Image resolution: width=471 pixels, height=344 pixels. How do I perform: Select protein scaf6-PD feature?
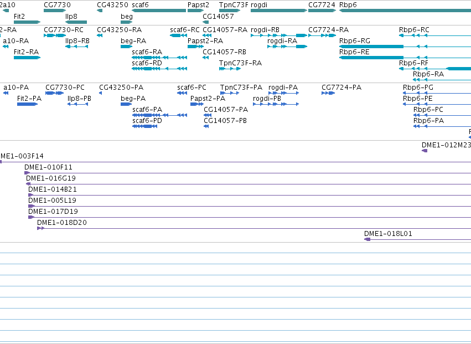click(x=145, y=126)
